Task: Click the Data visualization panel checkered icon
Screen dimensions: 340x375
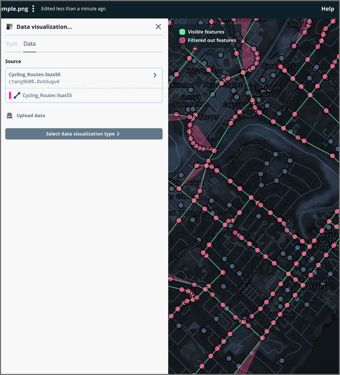Action: click(10, 27)
